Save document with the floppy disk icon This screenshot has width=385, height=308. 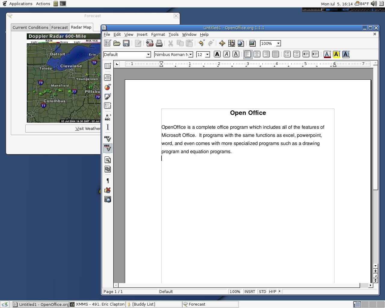pyautogui.click(x=126, y=43)
